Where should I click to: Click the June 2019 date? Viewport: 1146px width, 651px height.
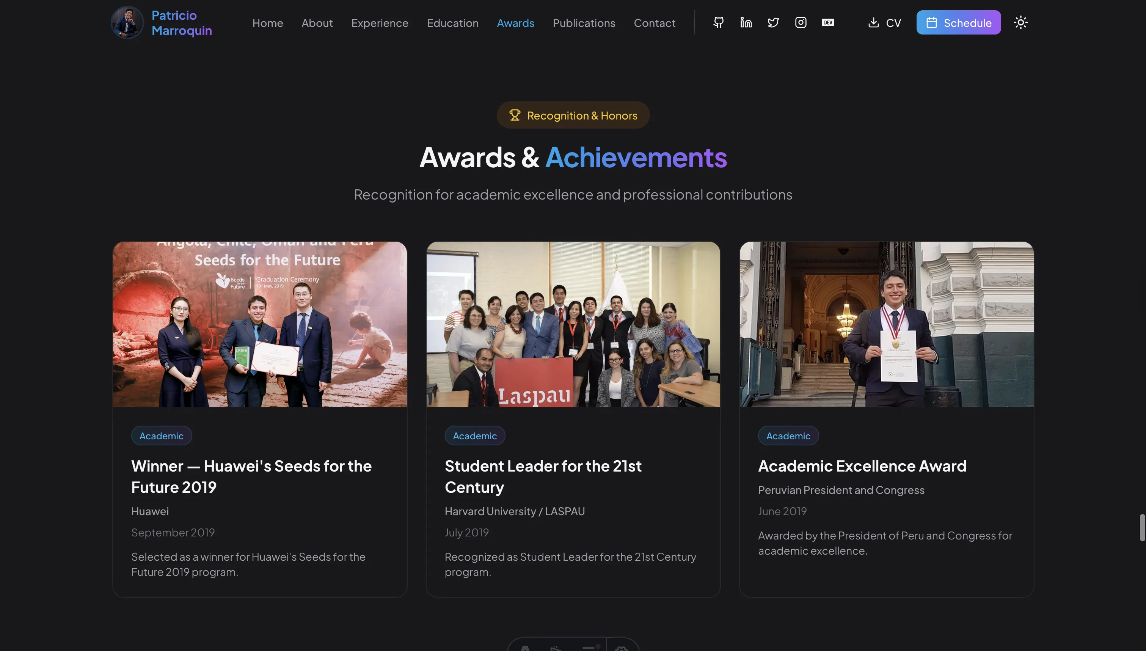[782, 511]
